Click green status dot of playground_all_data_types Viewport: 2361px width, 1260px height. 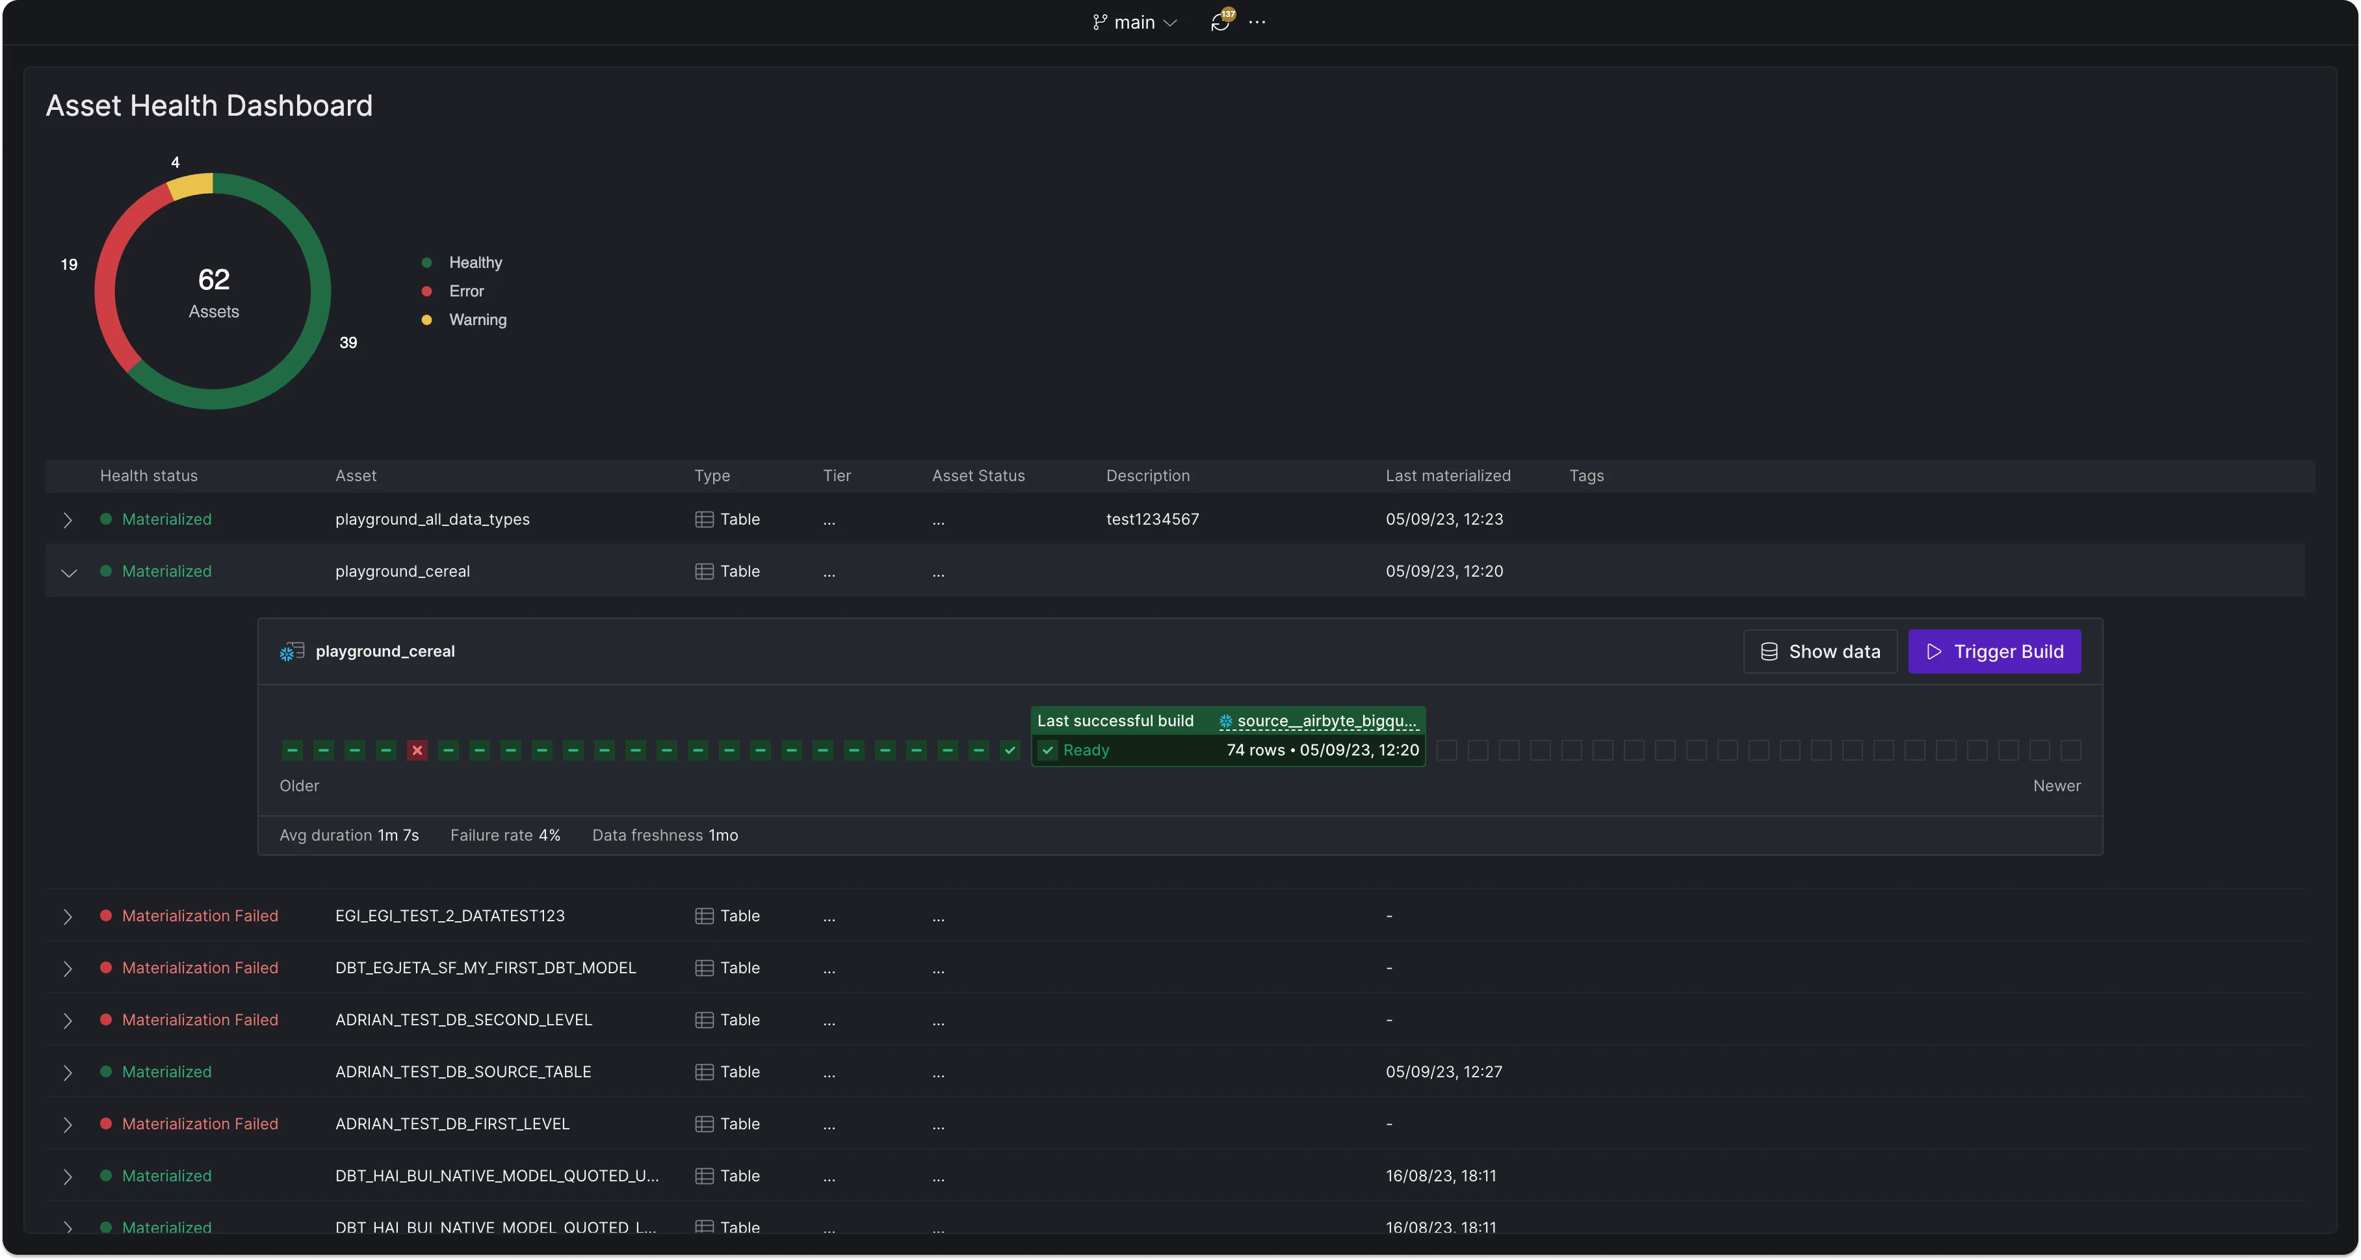pyautogui.click(x=107, y=519)
